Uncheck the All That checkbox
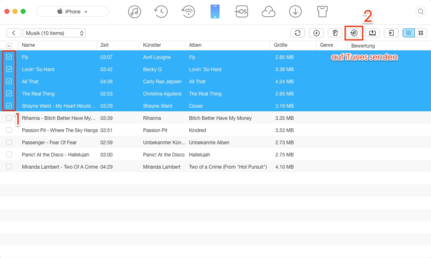Image resolution: width=431 pixels, height=258 pixels. 9,81
